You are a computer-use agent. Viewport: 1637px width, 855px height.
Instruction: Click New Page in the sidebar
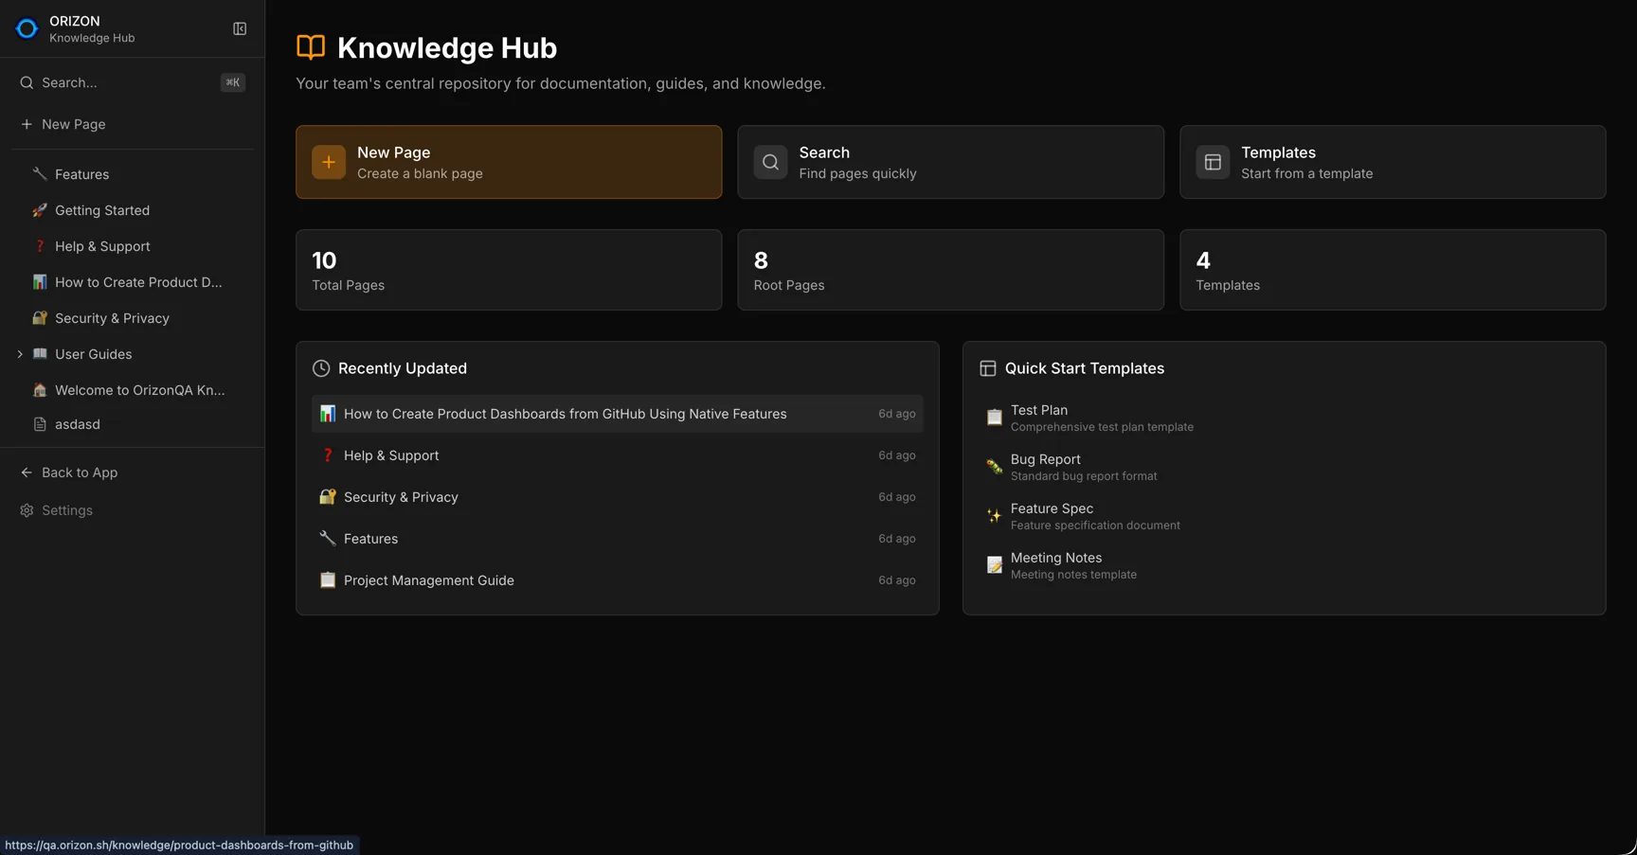coord(73,124)
